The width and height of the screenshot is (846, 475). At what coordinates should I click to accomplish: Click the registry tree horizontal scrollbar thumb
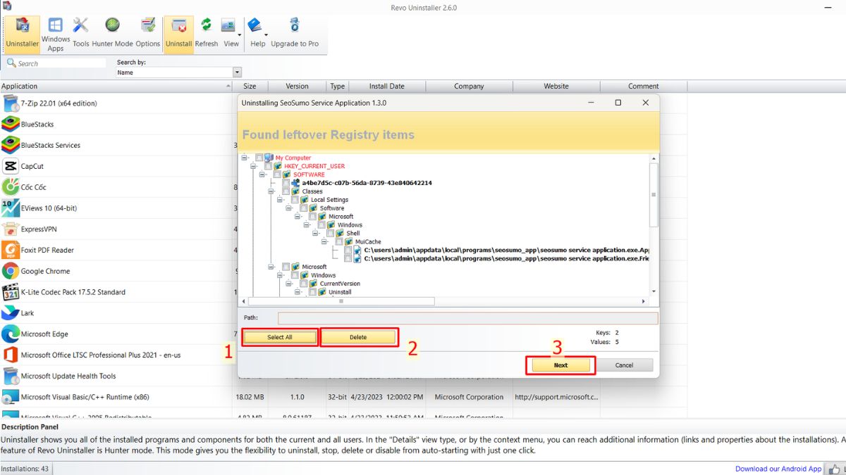coord(341,301)
